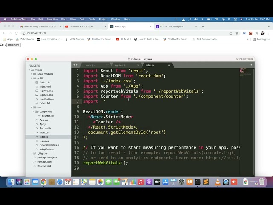The width and height of the screenshot is (273, 205).
Task: Open Finder from the dock
Action: (11, 182)
